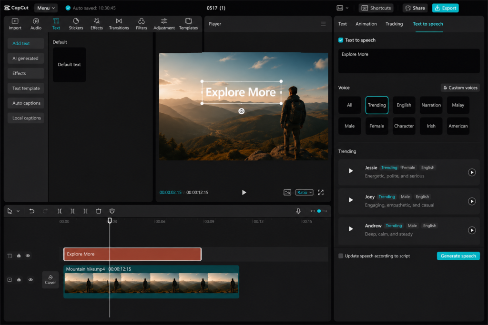Enter fullscreen preview mode
This screenshot has width=488, height=325.
321,192
